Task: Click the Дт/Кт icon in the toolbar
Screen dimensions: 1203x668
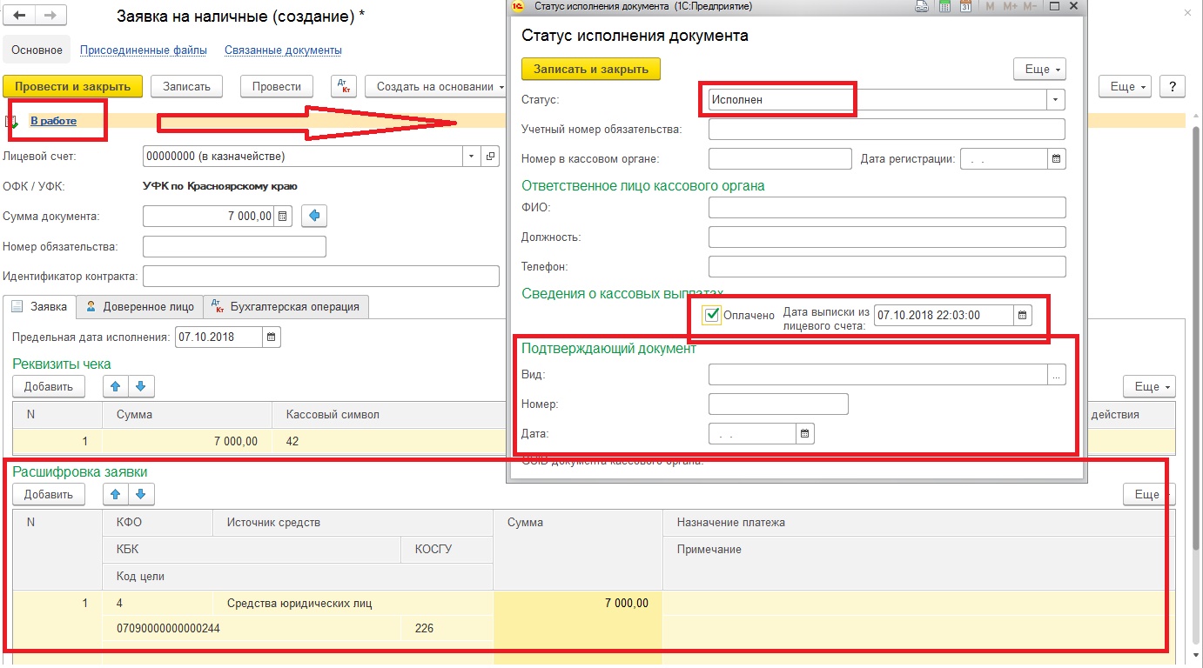Action: click(345, 86)
